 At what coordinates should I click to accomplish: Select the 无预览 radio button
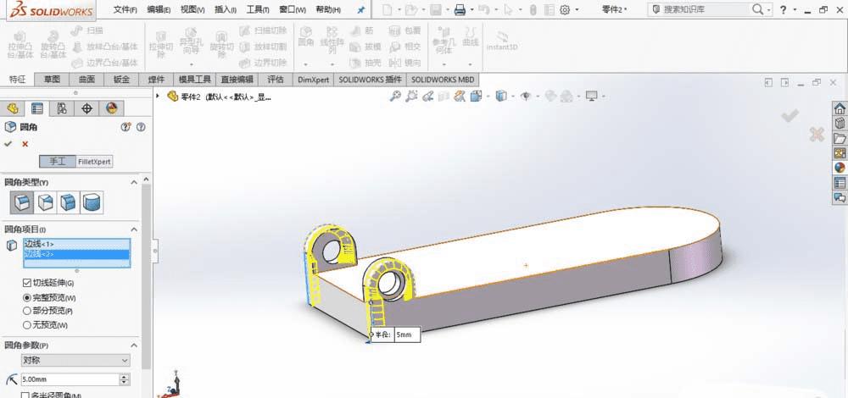[26, 325]
